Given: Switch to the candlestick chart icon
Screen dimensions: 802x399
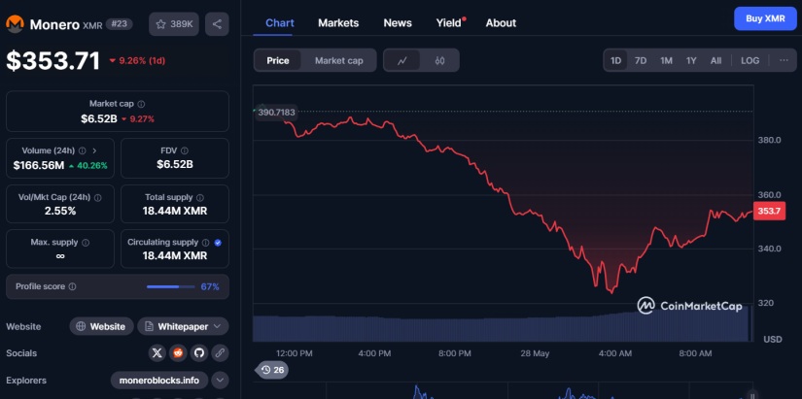Looking at the screenshot, I should (x=439, y=60).
